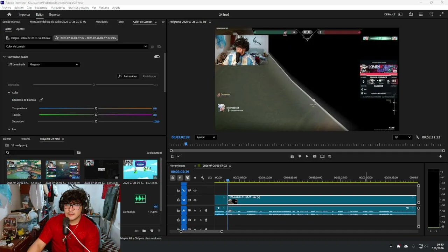Image resolution: width=448 pixels, height=252 pixels.
Task: Export a frame with the camera icon
Action: tap(315, 156)
